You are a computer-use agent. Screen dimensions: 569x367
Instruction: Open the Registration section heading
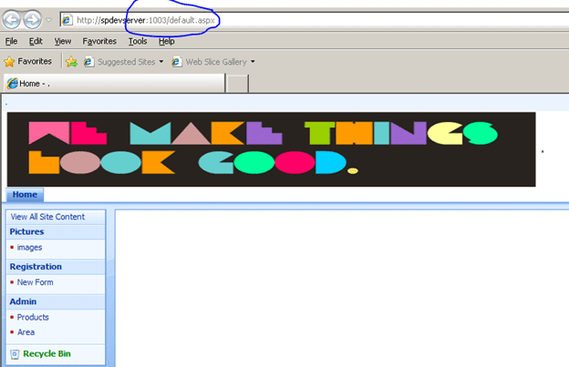click(x=36, y=267)
